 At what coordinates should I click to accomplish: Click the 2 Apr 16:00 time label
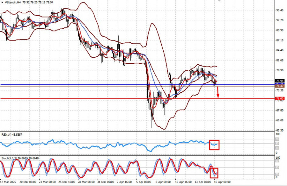(x=124, y=182)
